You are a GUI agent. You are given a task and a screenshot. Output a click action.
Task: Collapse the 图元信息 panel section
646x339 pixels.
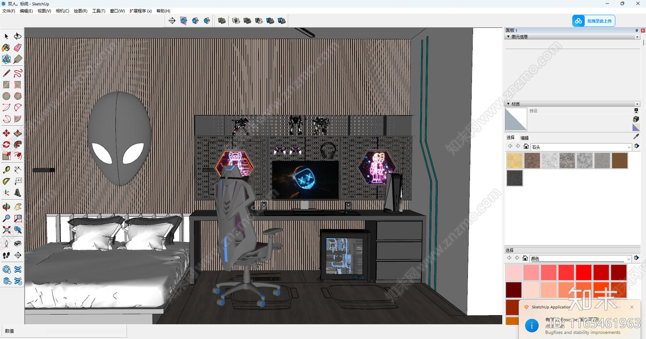508,37
